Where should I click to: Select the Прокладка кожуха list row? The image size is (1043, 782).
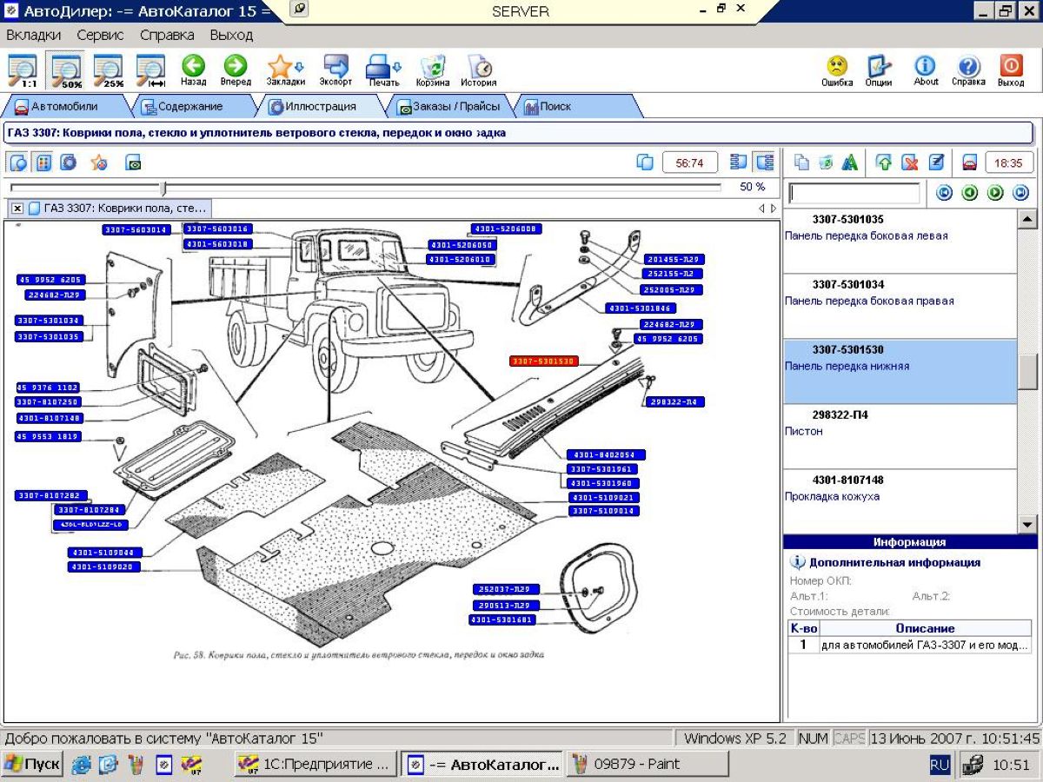[x=900, y=501]
